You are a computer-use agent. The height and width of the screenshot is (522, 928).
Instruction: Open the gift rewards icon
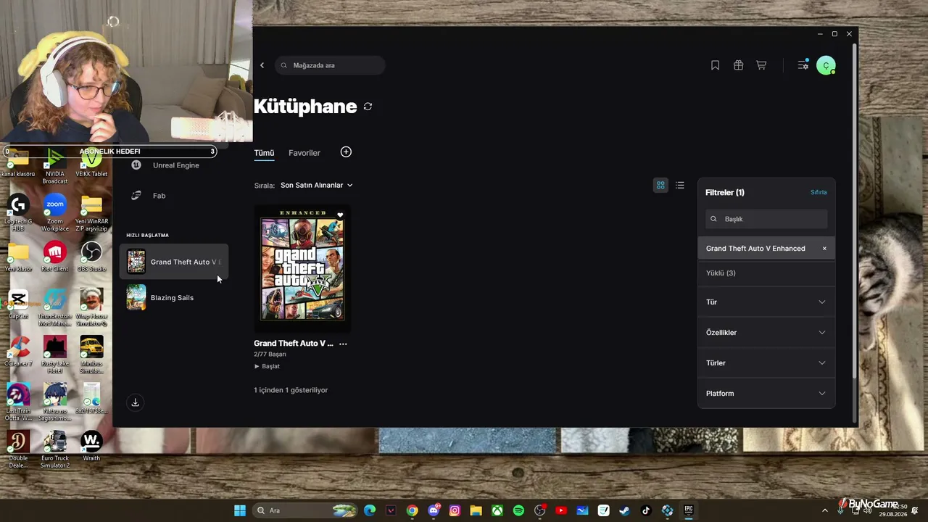click(738, 65)
